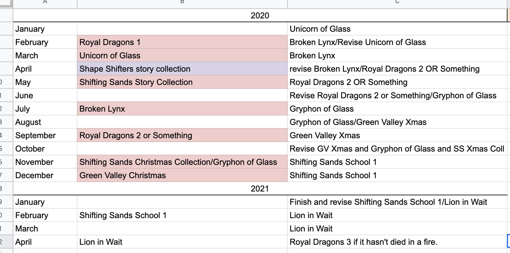The height and width of the screenshot is (253, 510).
Task: Select the Finish and revise Shifting Sands School 1 cell
Action: [x=397, y=202]
